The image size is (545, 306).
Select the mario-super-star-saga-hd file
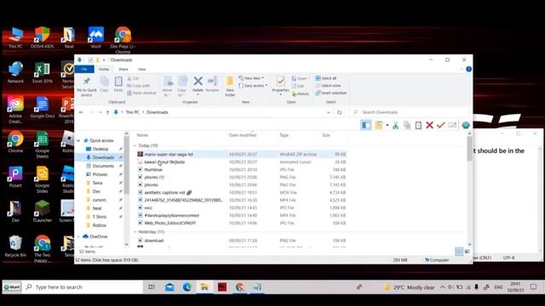click(242, 155)
